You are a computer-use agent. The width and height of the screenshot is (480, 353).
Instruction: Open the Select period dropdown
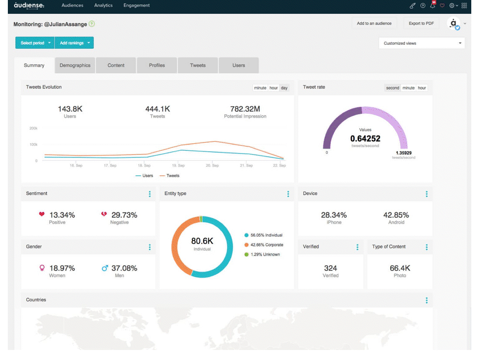[x=35, y=43]
